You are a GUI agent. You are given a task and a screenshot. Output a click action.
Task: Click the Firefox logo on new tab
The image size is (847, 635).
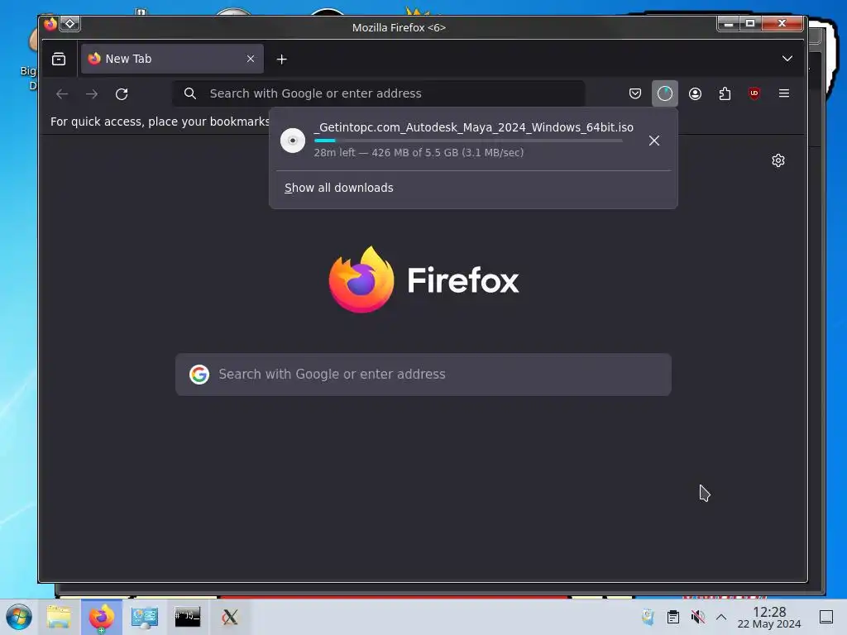pyautogui.click(x=424, y=279)
